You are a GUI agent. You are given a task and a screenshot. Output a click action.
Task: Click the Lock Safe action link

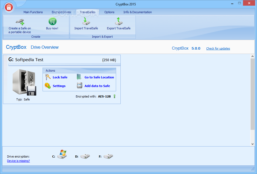[x=60, y=77]
